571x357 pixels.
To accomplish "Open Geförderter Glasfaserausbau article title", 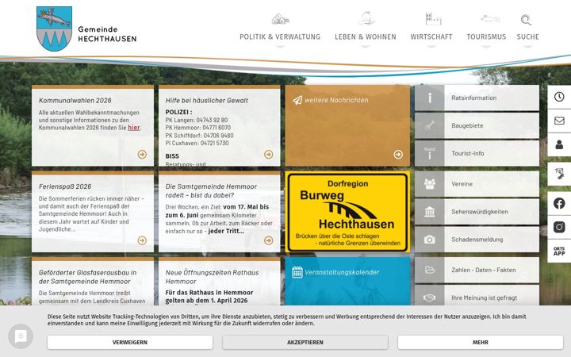I will point(88,277).
